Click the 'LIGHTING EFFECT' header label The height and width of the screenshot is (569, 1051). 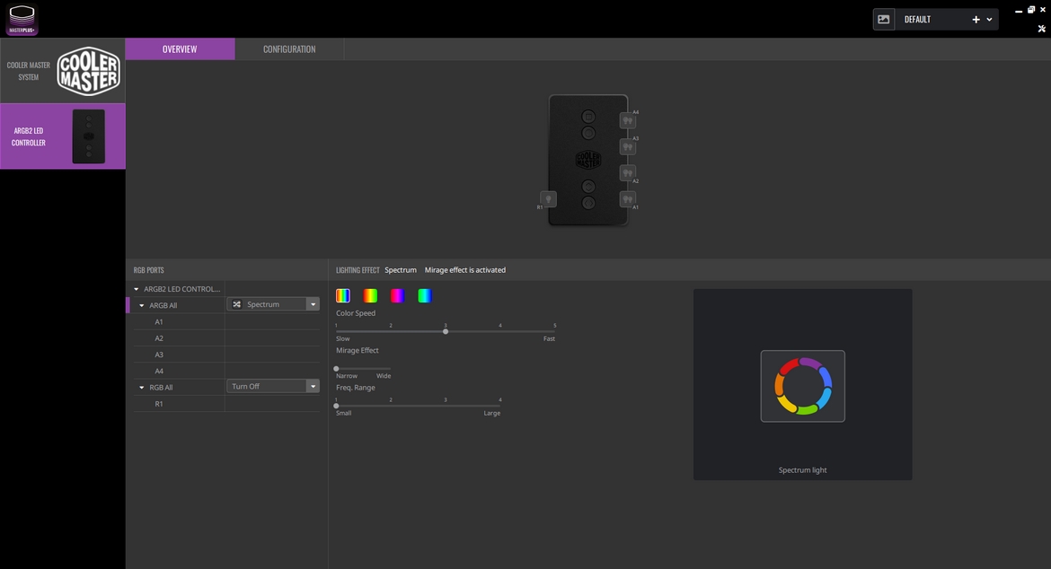[x=358, y=270]
